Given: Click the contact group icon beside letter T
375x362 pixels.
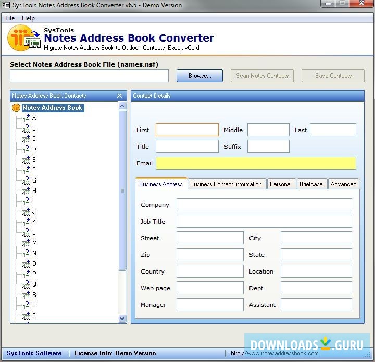Looking at the screenshot, I should (x=26, y=316).
